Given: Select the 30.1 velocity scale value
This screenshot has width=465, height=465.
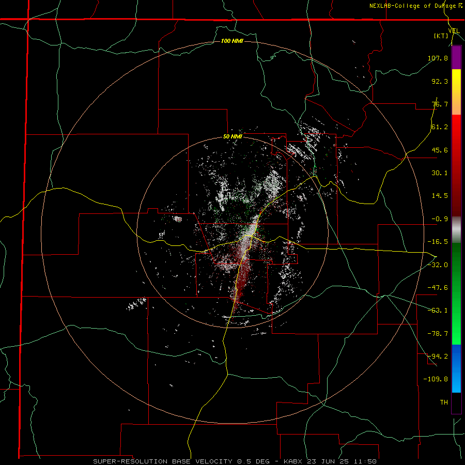Looking at the screenshot, I should tap(440, 173).
